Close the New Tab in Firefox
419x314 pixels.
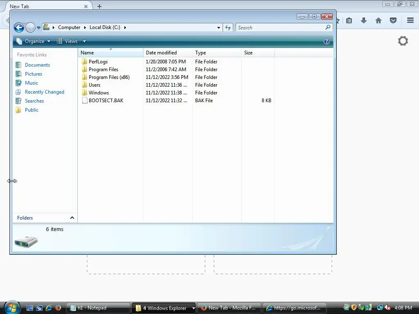click(86, 7)
